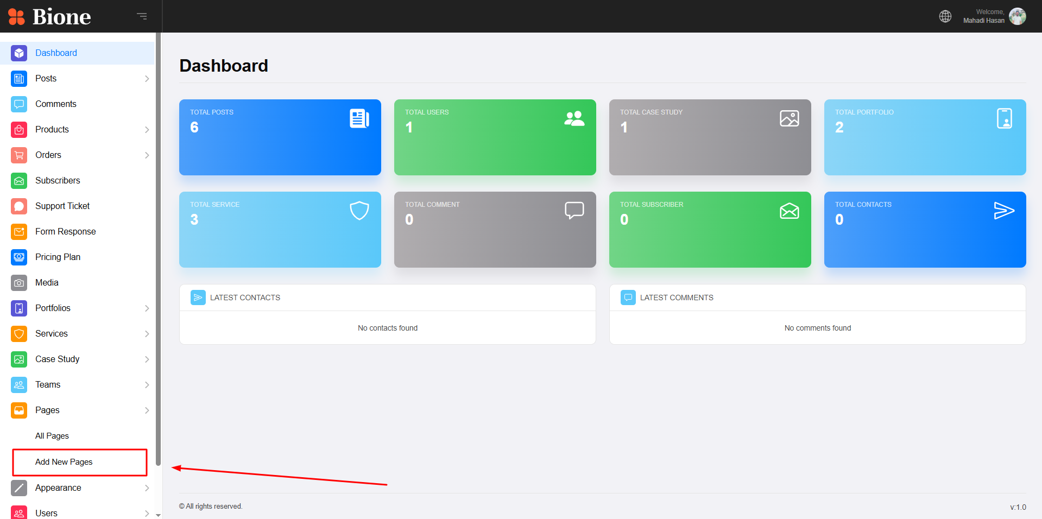Image resolution: width=1042 pixels, height=519 pixels.
Task: Open the Total Users card
Action: (x=495, y=137)
